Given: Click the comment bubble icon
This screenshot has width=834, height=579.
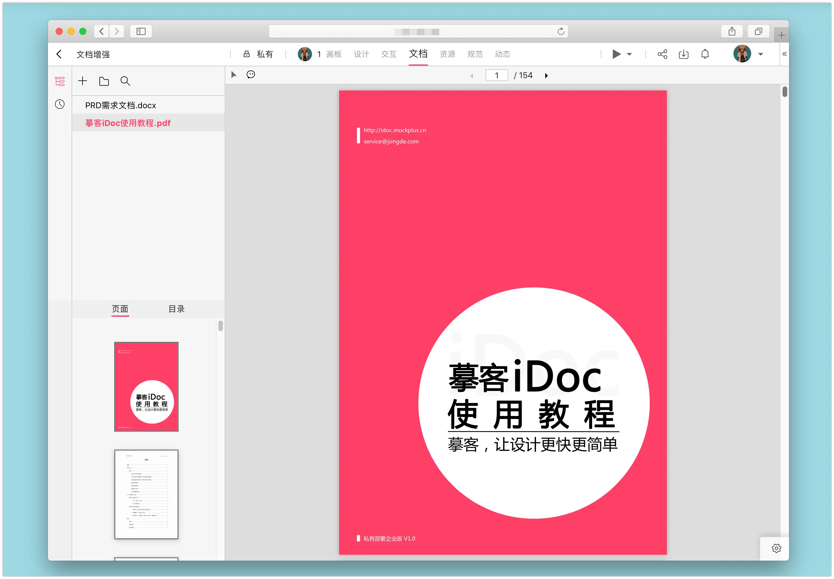Looking at the screenshot, I should [251, 75].
